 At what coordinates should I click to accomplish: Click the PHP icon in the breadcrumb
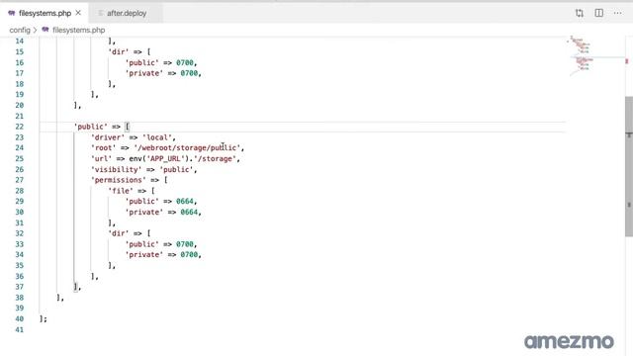[x=45, y=30]
